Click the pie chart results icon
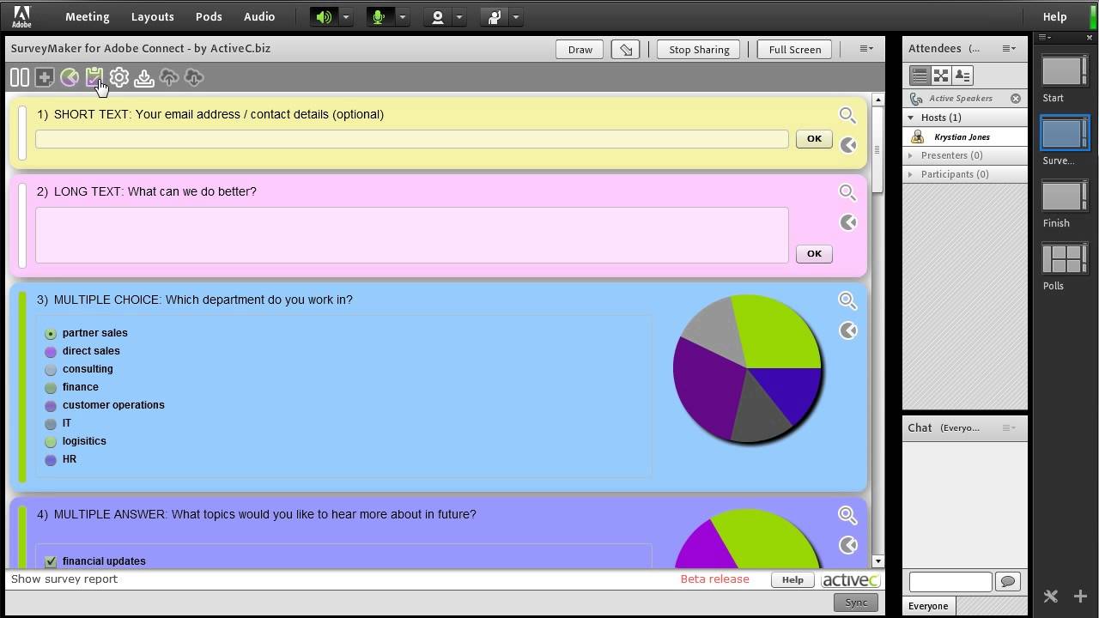This screenshot has width=1099, height=618. pos(70,78)
